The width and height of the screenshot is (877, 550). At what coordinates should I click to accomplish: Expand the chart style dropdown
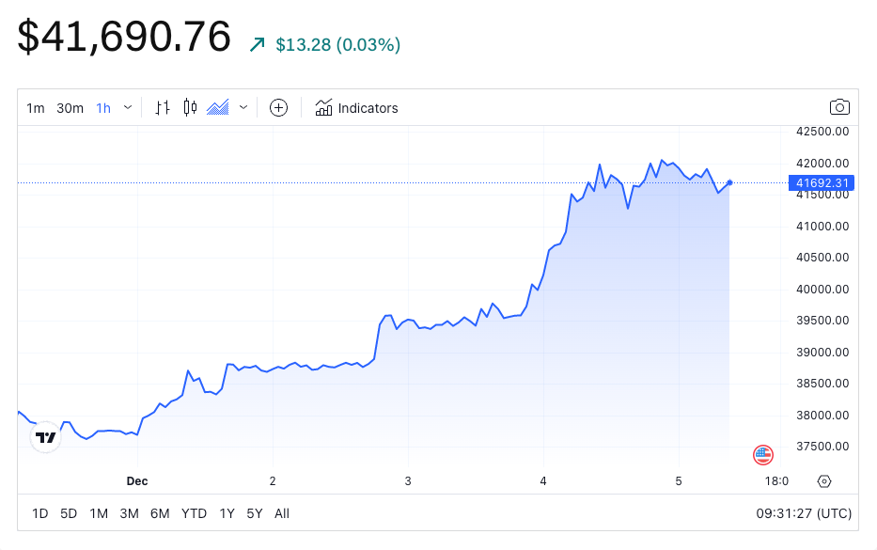point(243,107)
